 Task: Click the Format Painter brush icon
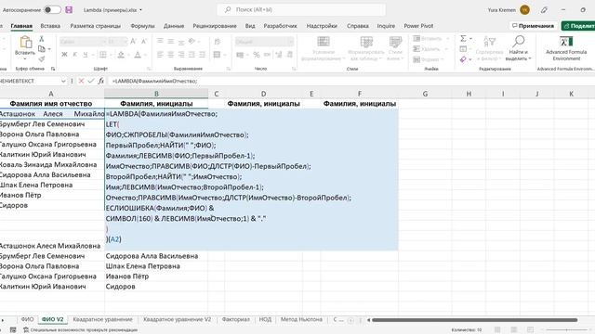[42, 58]
